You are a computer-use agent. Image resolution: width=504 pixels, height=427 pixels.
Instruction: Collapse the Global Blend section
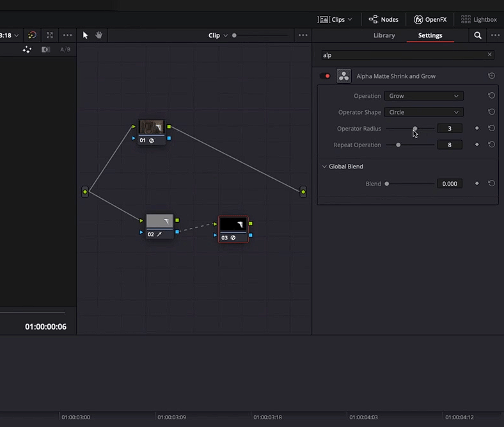point(324,166)
